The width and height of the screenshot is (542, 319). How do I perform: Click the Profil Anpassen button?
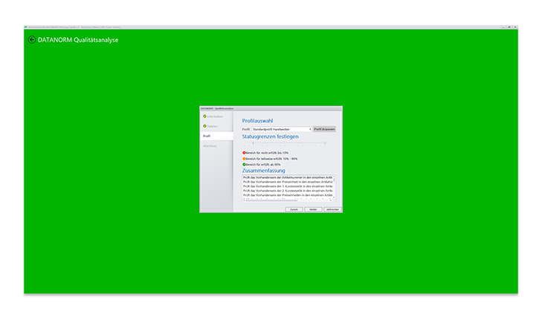(x=324, y=129)
